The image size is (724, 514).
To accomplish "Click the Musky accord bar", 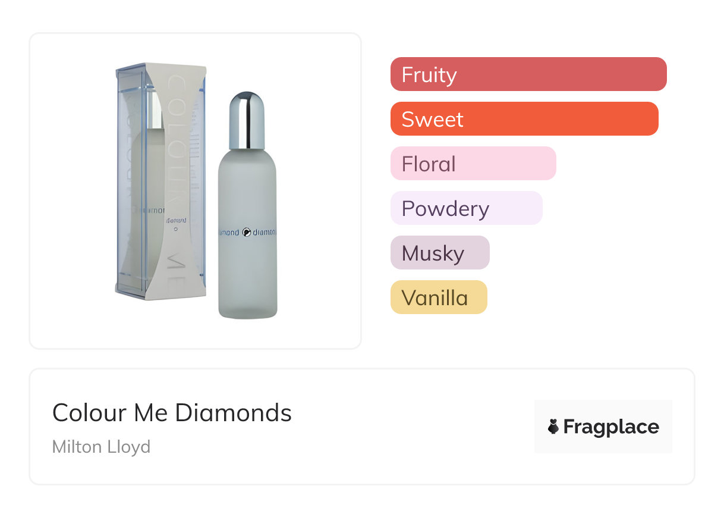I will pyautogui.click(x=439, y=253).
